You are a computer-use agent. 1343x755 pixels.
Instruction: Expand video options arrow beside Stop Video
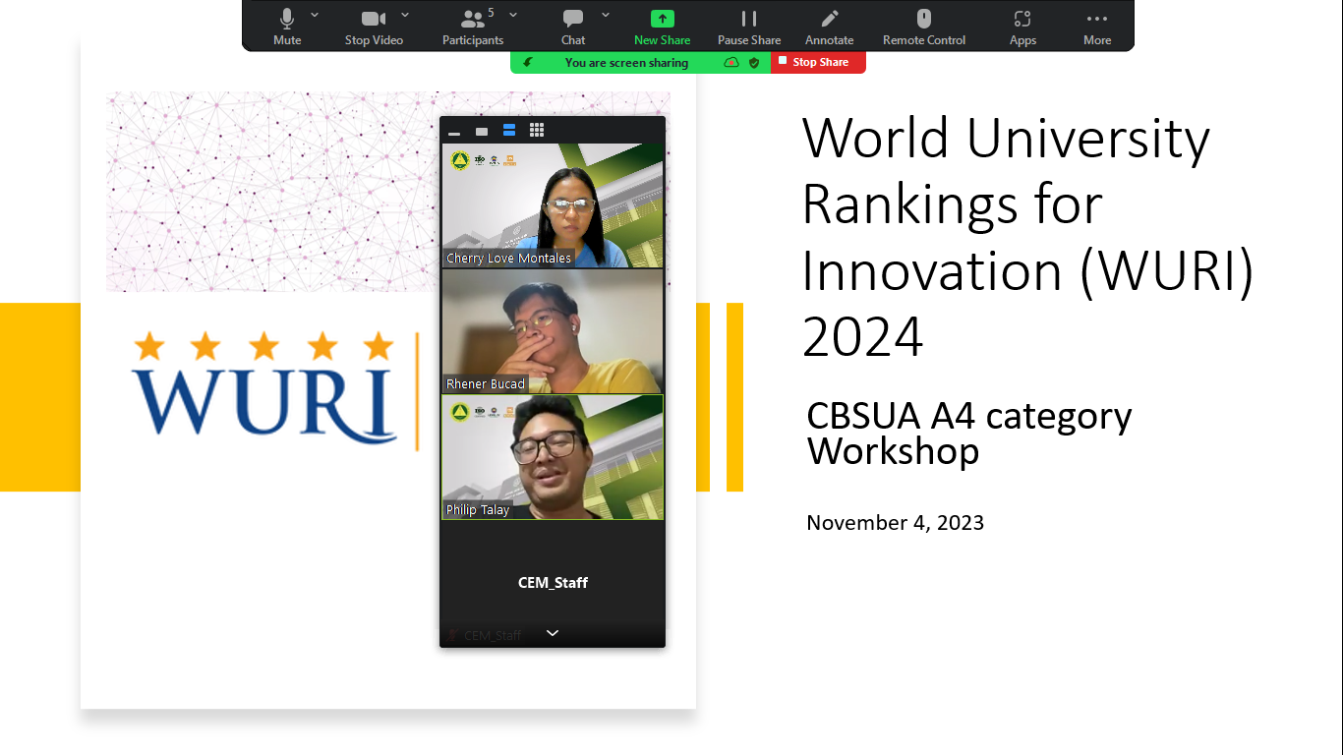point(405,15)
